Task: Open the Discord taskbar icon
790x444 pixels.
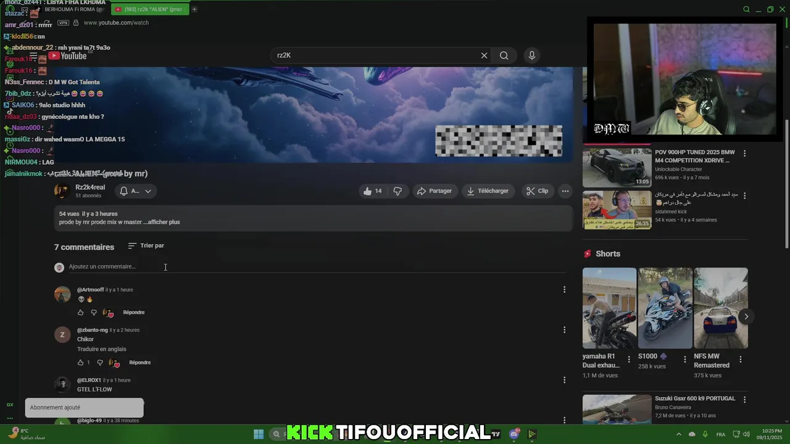Action: click(x=514, y=434)
